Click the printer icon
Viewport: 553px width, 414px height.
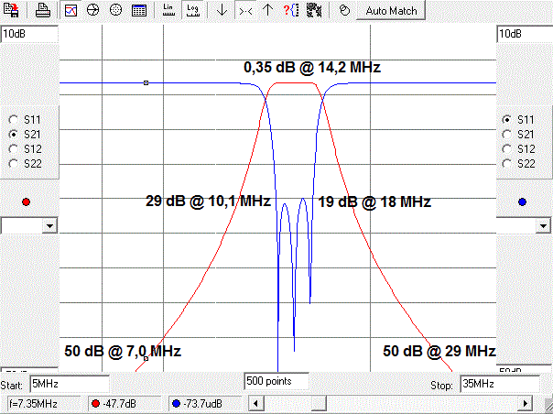44,11
